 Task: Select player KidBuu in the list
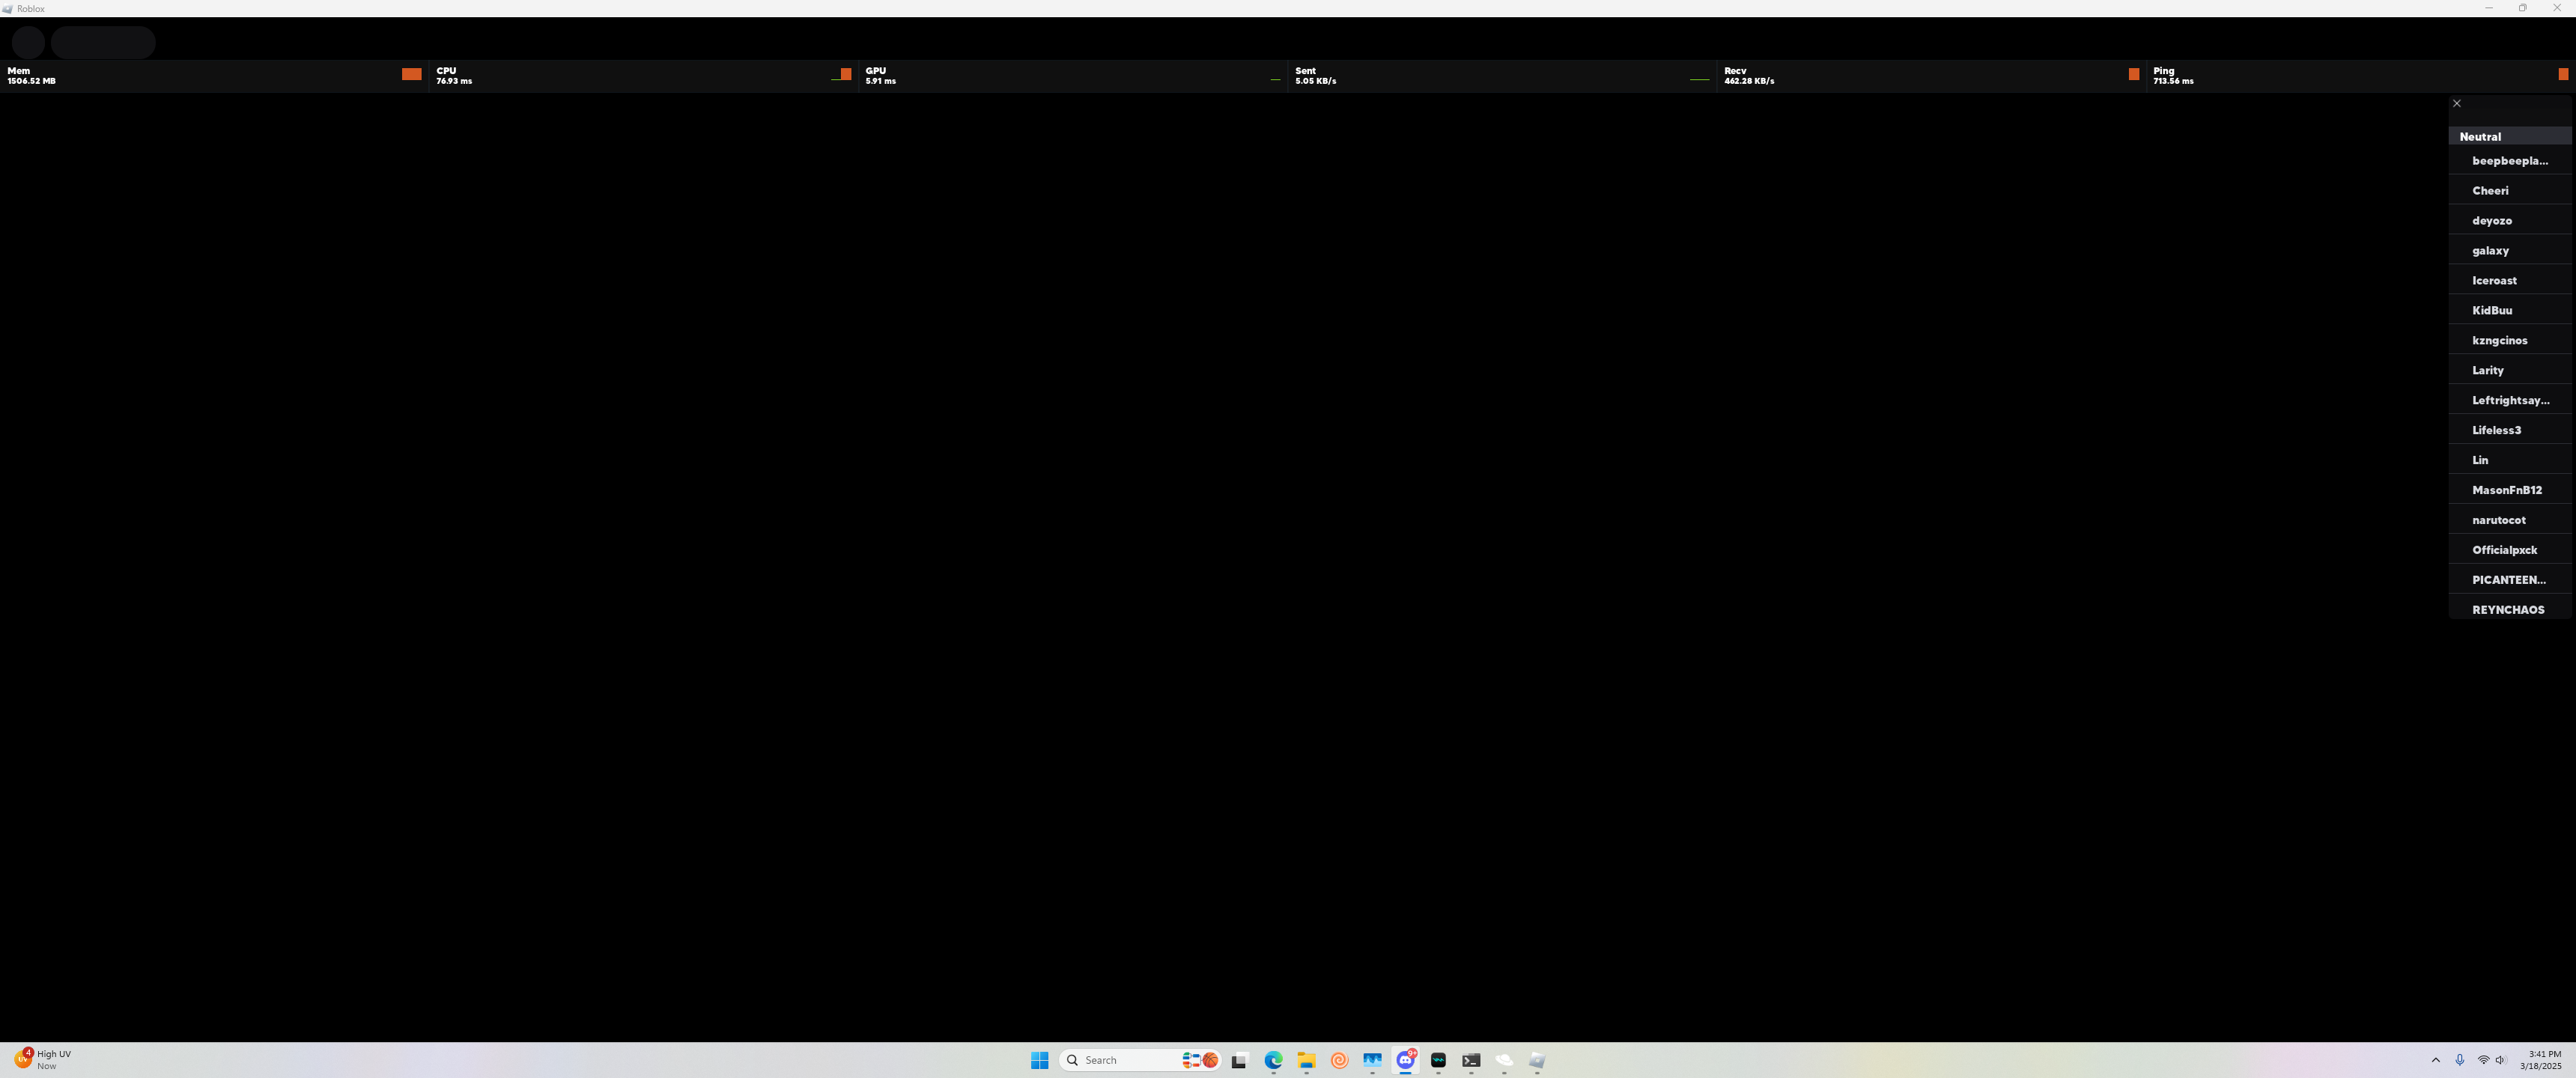point(2509,311)
